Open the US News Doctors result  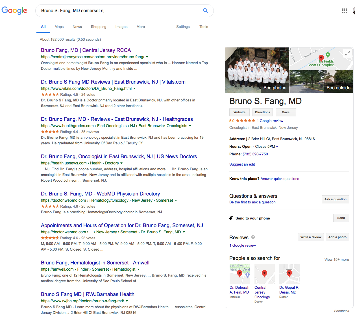(119, 157)
